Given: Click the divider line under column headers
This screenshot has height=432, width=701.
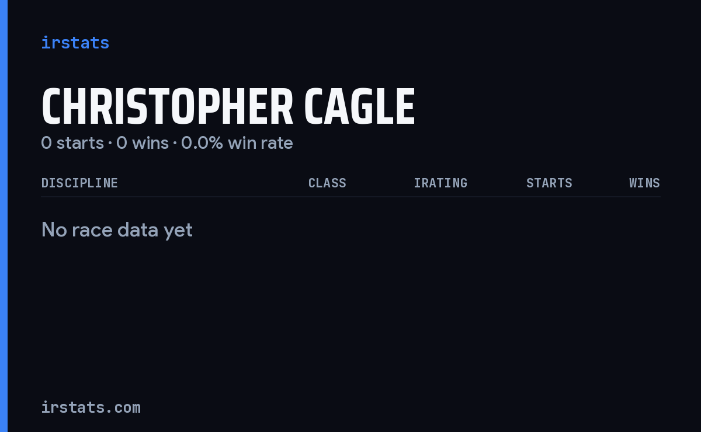Looking at the screenshot, I should [351, 197].
